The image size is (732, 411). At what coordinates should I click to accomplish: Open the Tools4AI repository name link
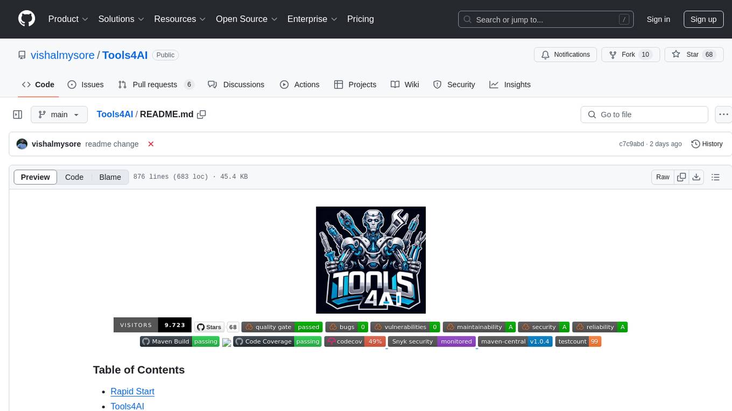pyautogui.click(x=125, y=55)
